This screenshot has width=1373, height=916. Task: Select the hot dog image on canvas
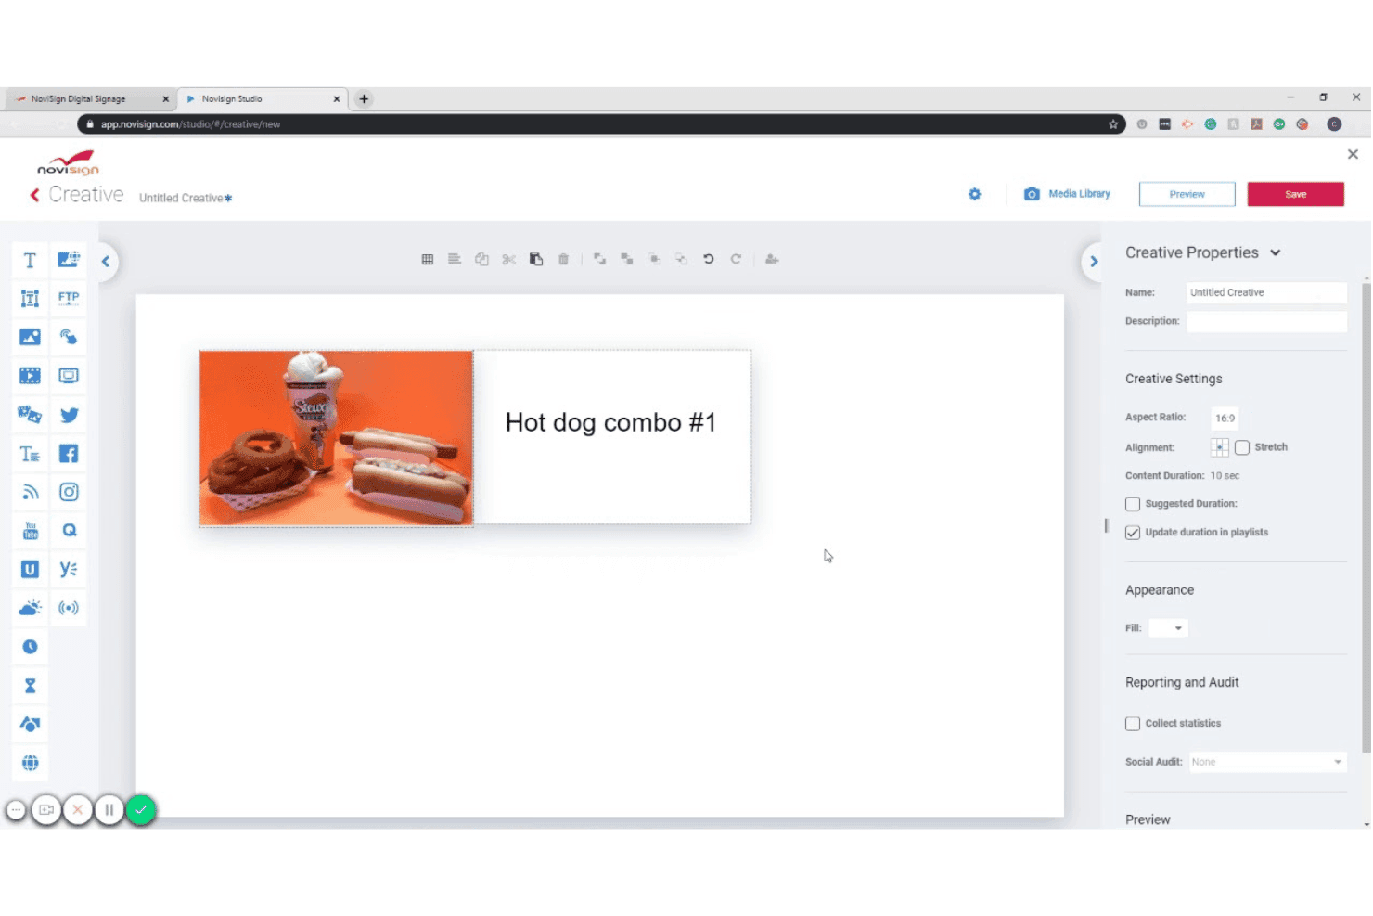tap(336, 438)
